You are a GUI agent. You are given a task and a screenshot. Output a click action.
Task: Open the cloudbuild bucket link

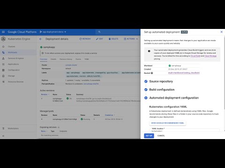184,73
